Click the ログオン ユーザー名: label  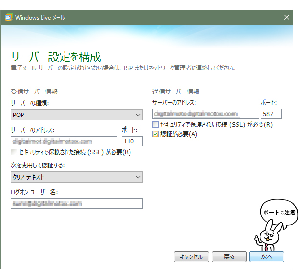[x=34, y=192]
